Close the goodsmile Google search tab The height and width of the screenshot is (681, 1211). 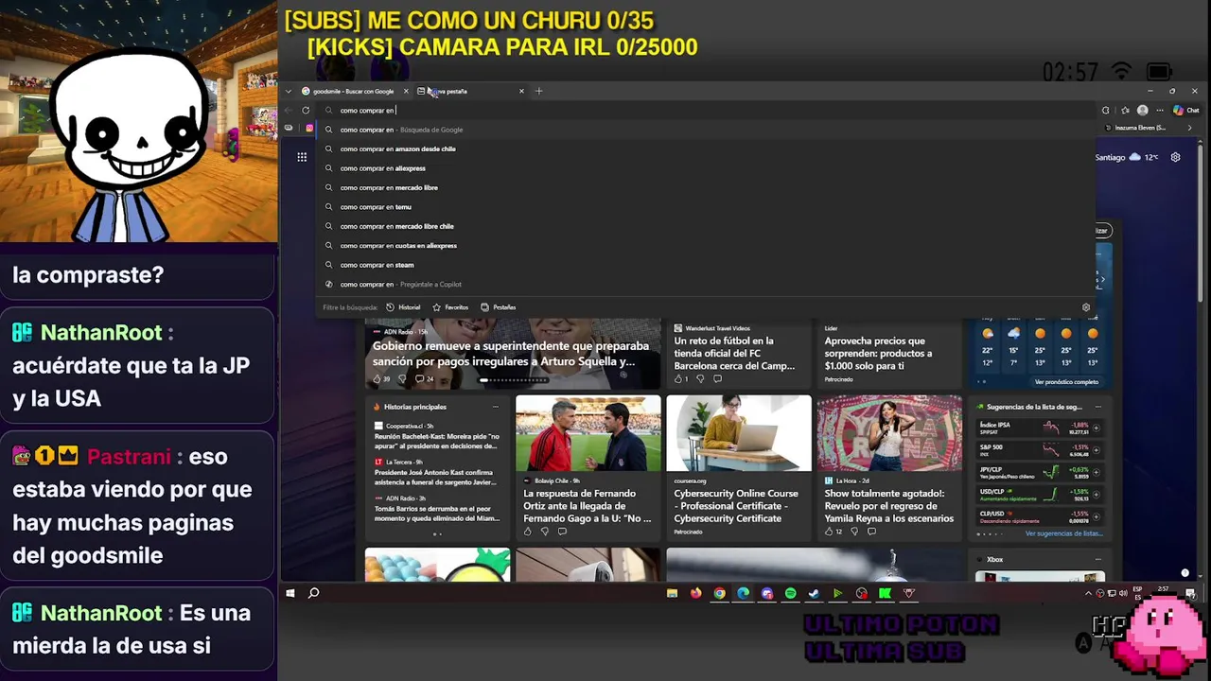click(407, 92)
